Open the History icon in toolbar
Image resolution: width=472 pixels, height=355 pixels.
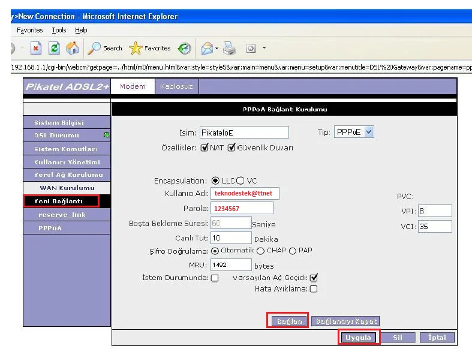(185, 48)
